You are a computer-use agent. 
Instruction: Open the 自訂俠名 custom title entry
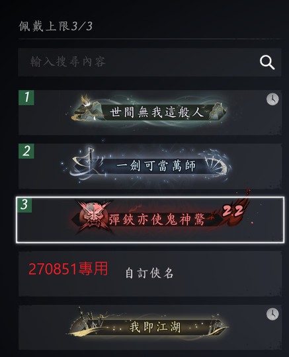(x=150, y=274)
